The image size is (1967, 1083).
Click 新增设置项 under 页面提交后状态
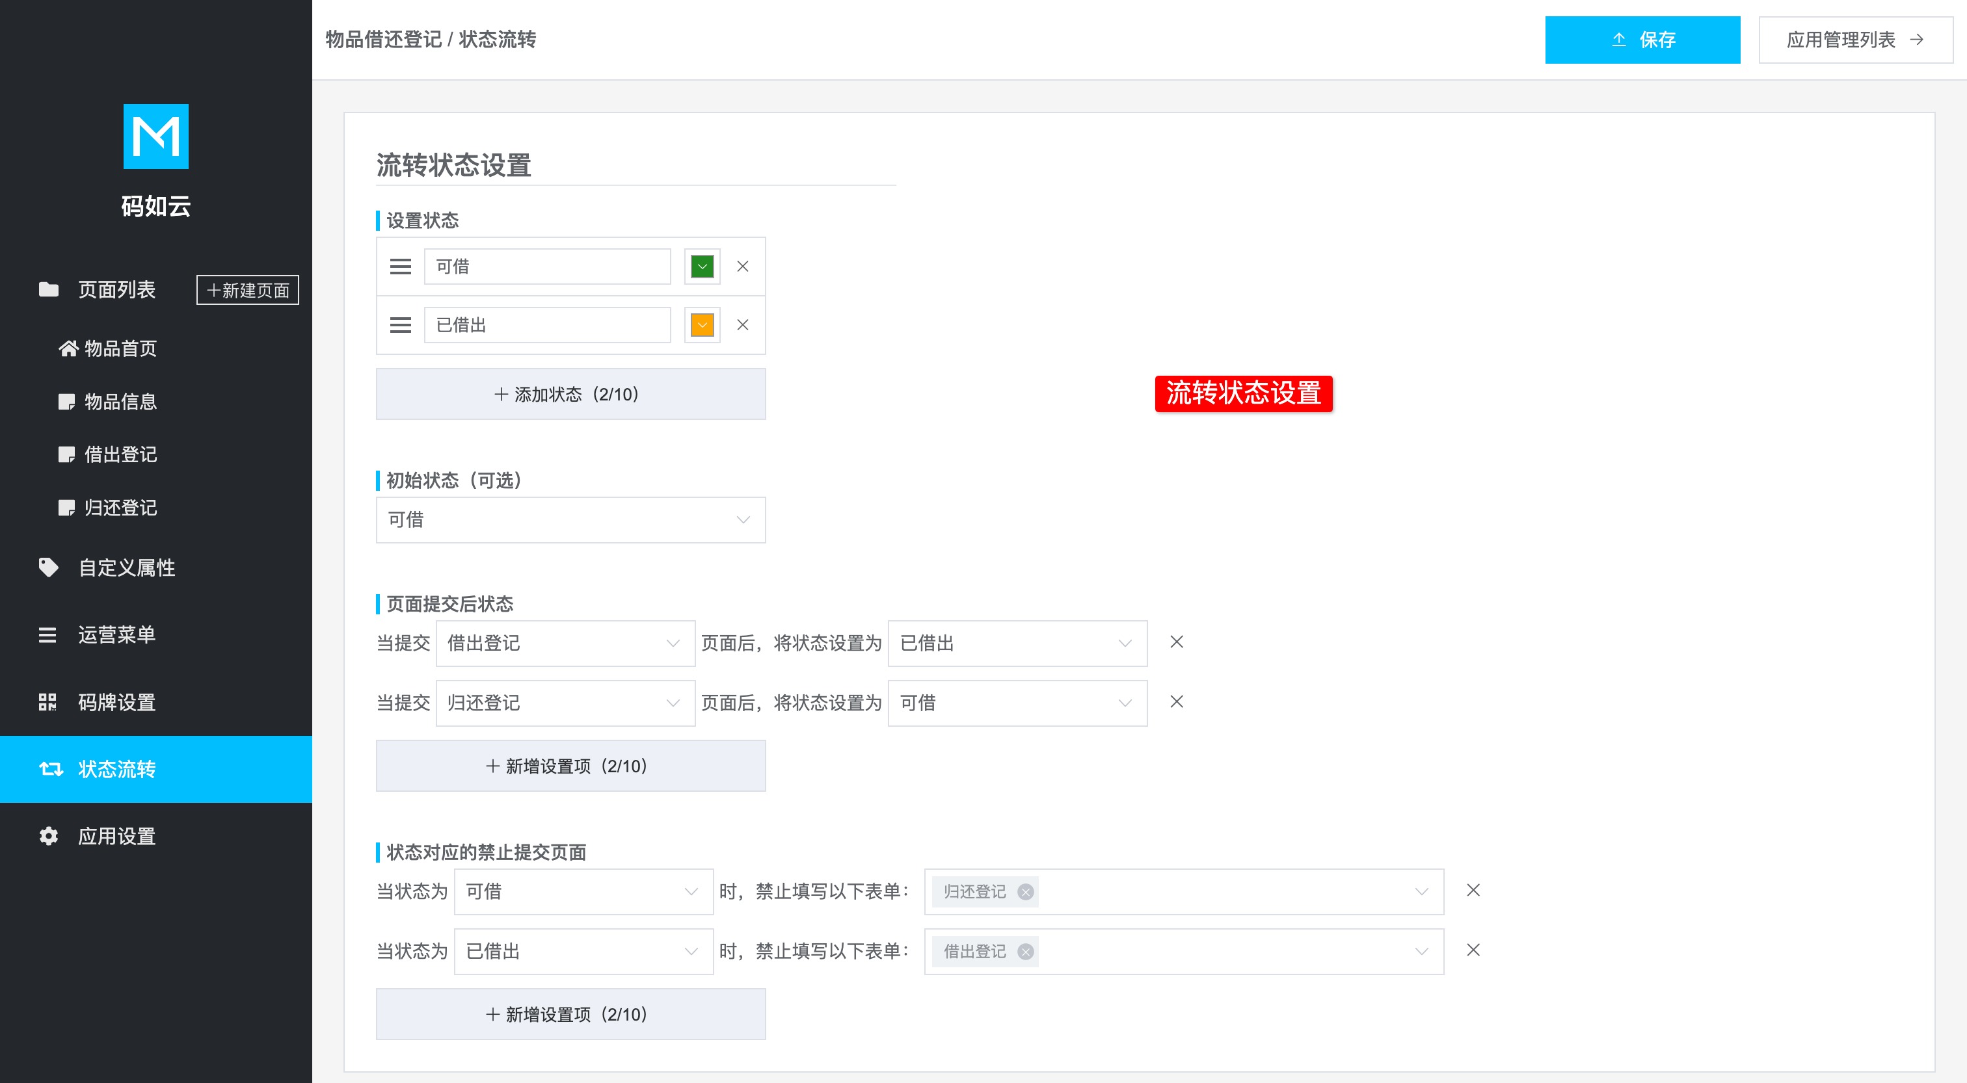point(570,766)
